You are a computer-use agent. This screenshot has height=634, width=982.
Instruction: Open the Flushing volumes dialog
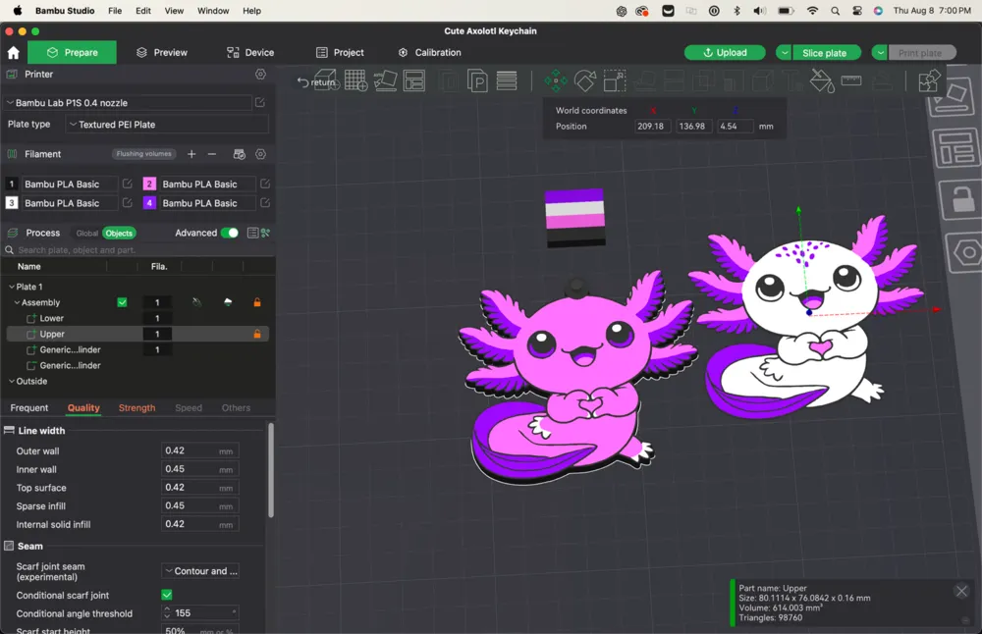click(x=143, y=154)
